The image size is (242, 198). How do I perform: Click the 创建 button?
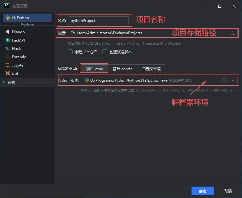(x=203, y=191)
